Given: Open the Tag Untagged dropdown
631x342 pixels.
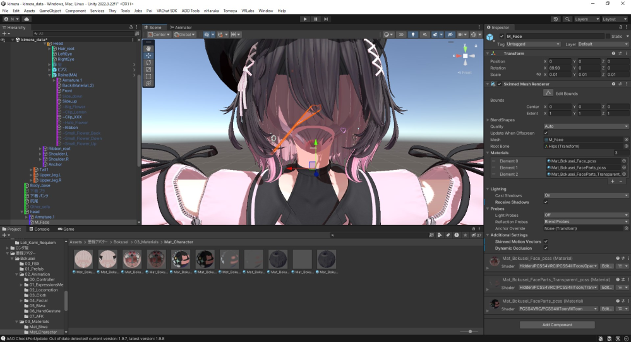Looking at the screenshot, I should pos(533,44).
